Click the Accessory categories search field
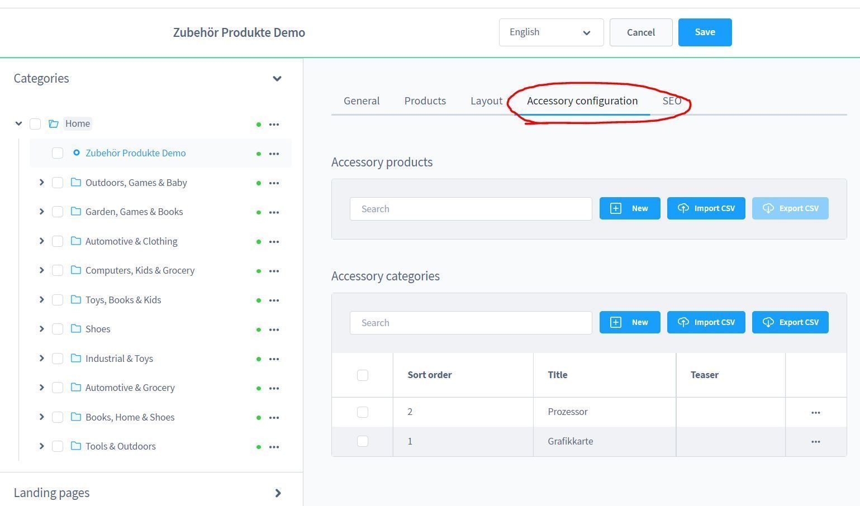 [471, 323]
